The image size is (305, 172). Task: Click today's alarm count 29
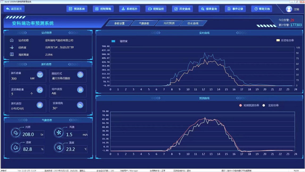tap(292, 20)
